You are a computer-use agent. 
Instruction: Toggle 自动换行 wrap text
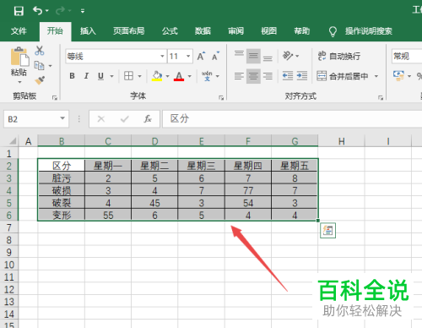pos(339,56)
